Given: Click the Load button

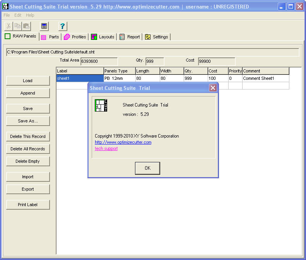Looking at the screenshot, I should coord(28,81).
